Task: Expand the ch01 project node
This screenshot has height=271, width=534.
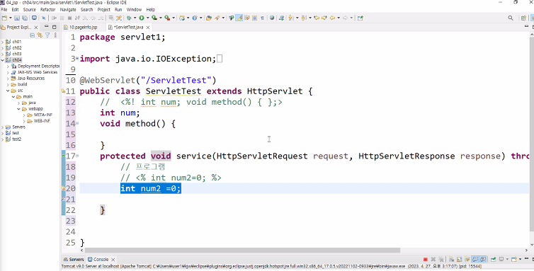Action: (3, 42)
